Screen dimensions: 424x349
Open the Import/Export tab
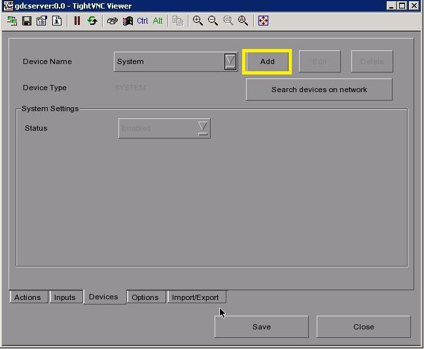196,297
